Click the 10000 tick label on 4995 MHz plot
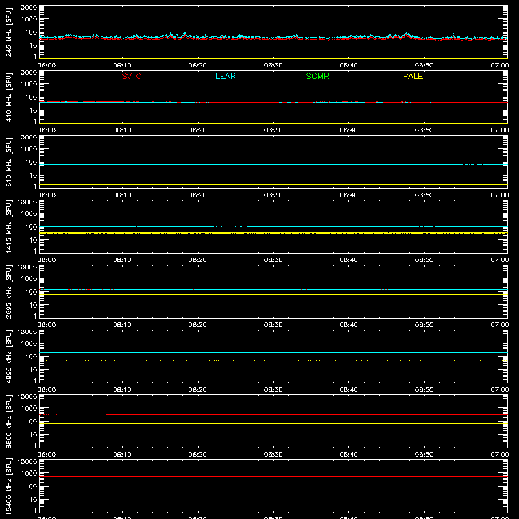The height and width of the screenshot is (519, 519). pos(27,332)
